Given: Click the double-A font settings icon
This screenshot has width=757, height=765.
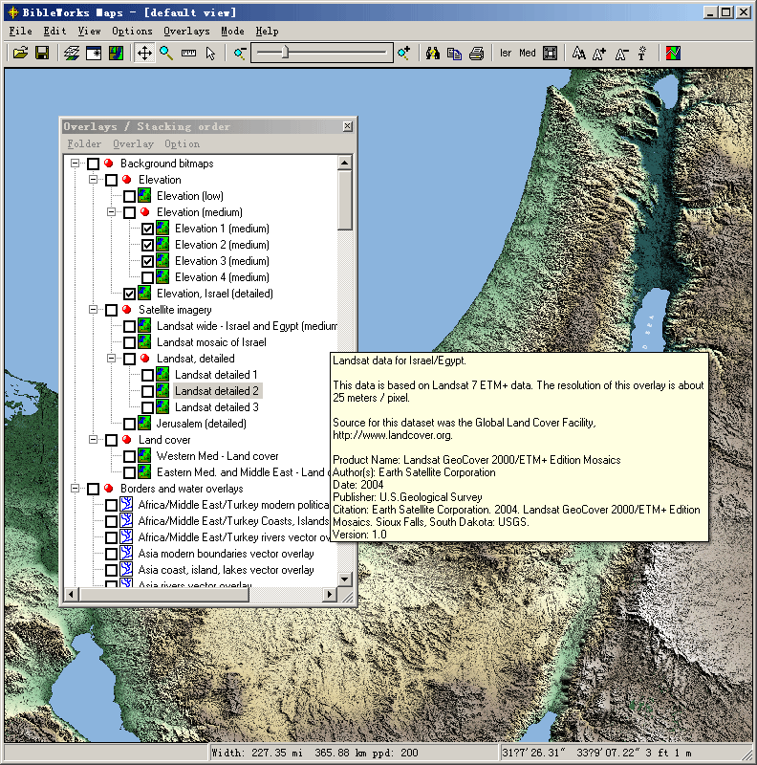Looking at the screenshot, I should tap(579, 53).
